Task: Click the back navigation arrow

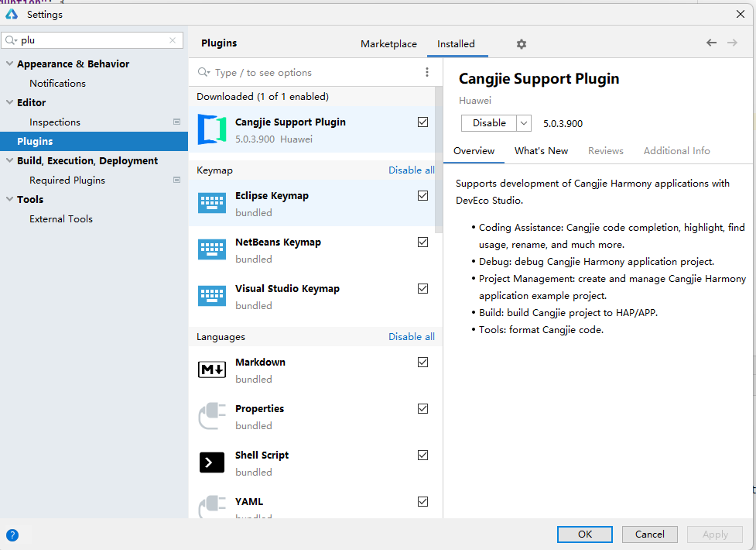Action: click(x=711, y=43)
